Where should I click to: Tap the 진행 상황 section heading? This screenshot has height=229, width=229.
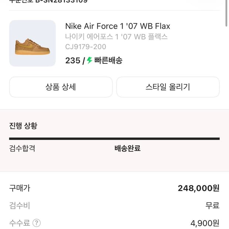click(x=23, y=126)
